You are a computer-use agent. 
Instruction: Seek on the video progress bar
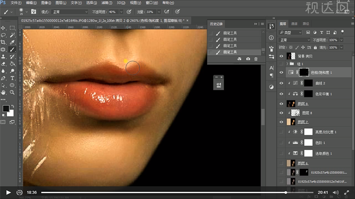coord(177,192)
